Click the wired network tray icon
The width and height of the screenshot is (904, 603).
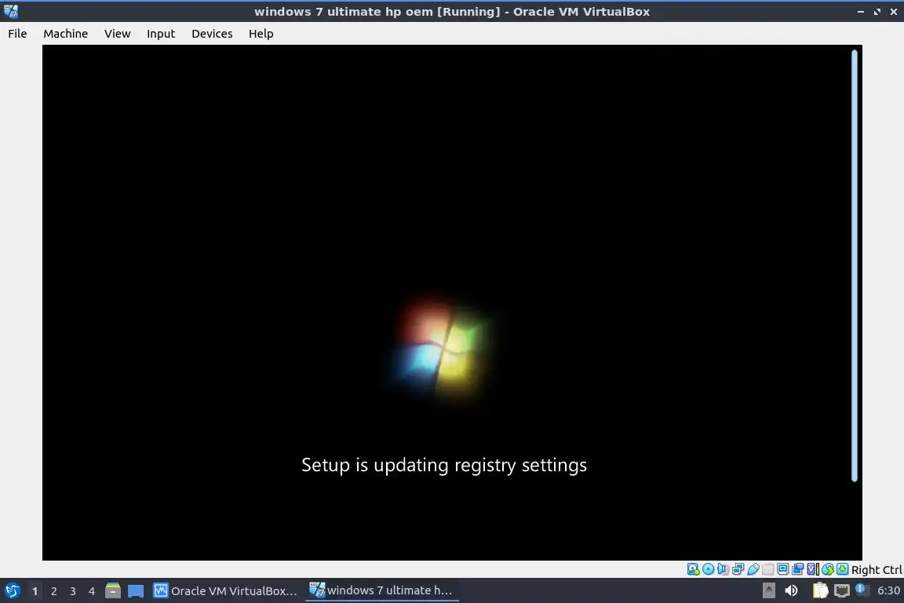tap(842, 591)
